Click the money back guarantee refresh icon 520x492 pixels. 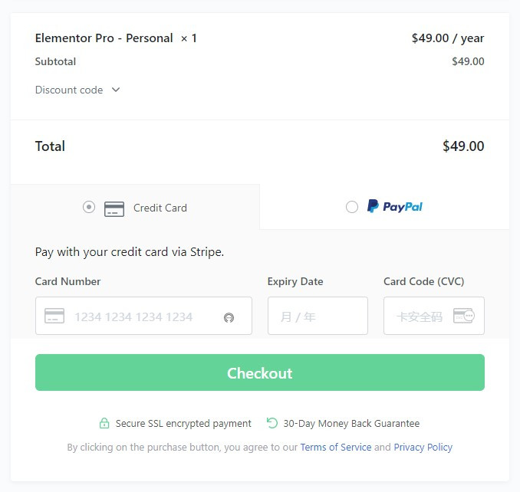pyautogui.click(x=272, y=422)
